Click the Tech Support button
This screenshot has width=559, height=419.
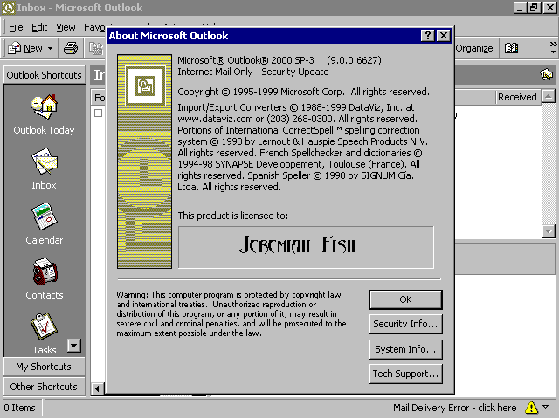pos(405,374)
